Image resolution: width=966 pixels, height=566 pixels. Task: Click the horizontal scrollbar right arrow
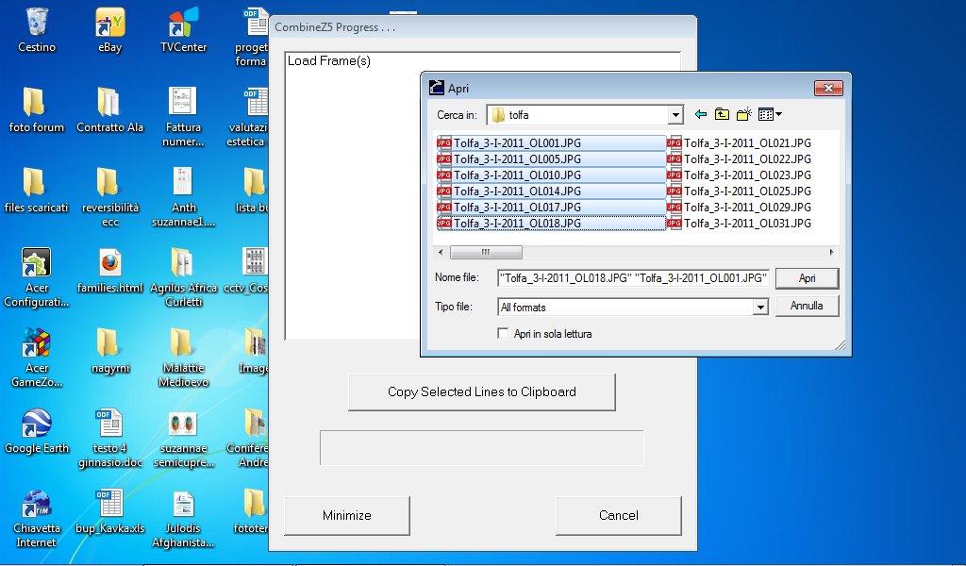831,253
